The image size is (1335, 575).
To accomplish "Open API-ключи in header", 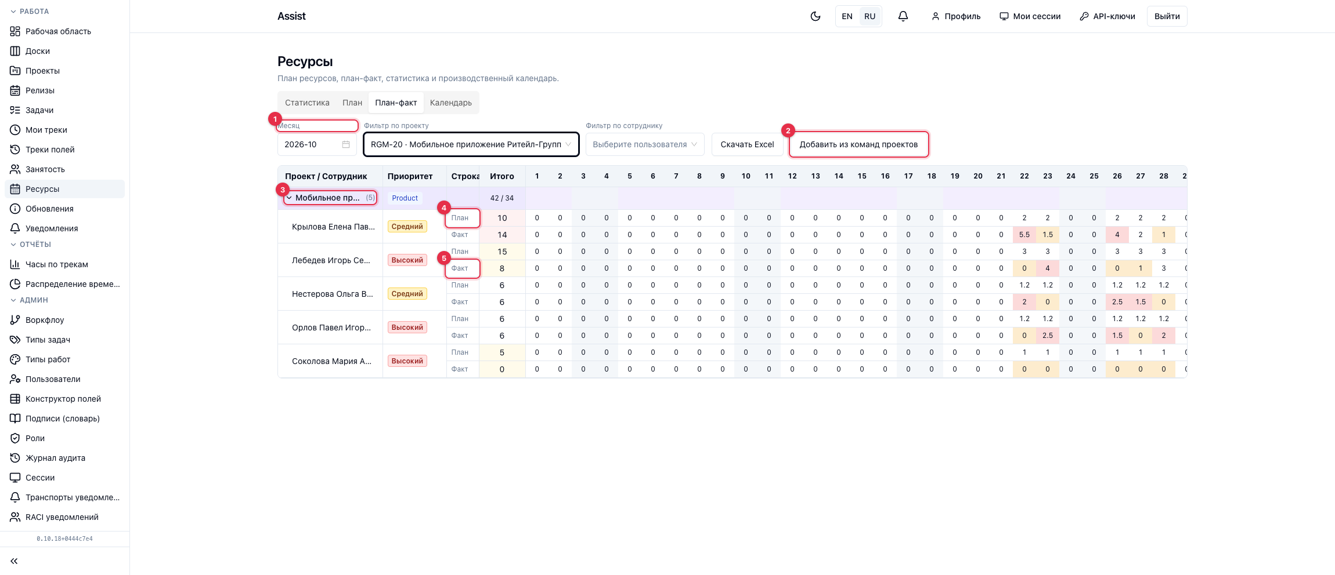I will tap(1107, 16).
